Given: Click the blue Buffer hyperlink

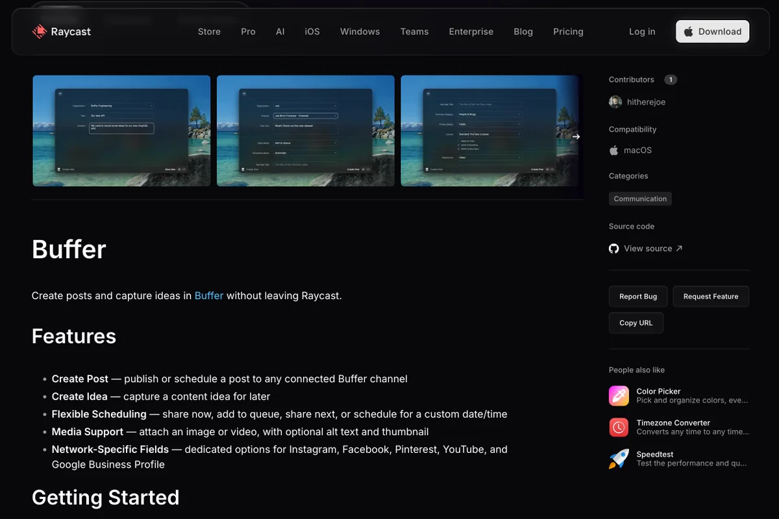Looking at the screenshot, I should (209, 295).
